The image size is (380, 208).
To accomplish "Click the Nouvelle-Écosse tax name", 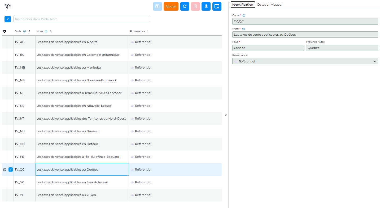I will tap(74, 106).
